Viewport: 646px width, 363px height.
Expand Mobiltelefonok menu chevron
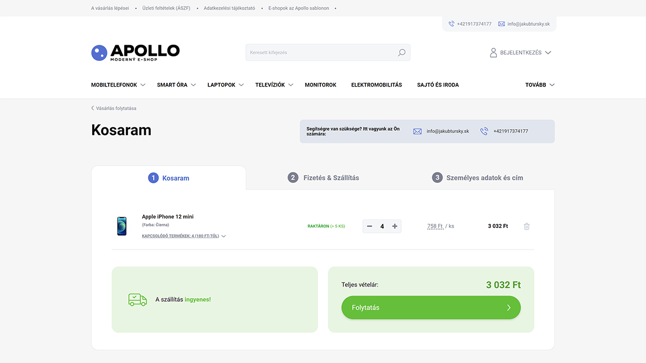pos(143,85)
